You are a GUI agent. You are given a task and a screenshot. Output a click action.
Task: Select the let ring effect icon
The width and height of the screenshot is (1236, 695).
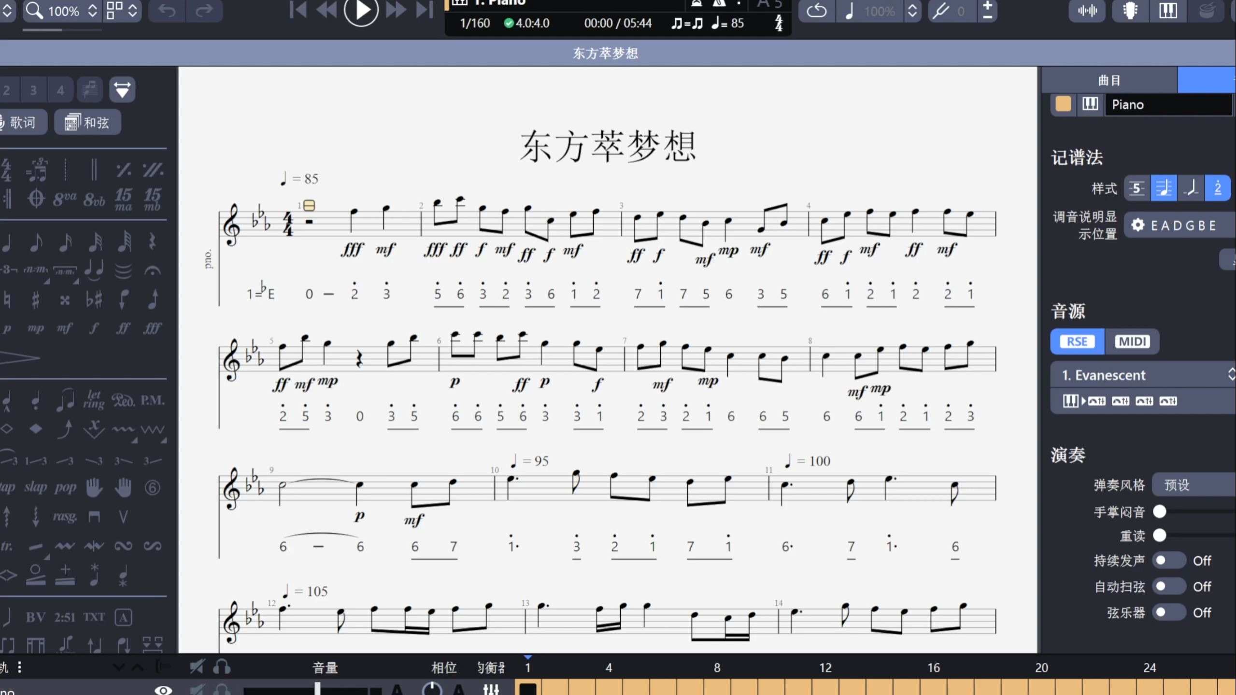(95, 399)
